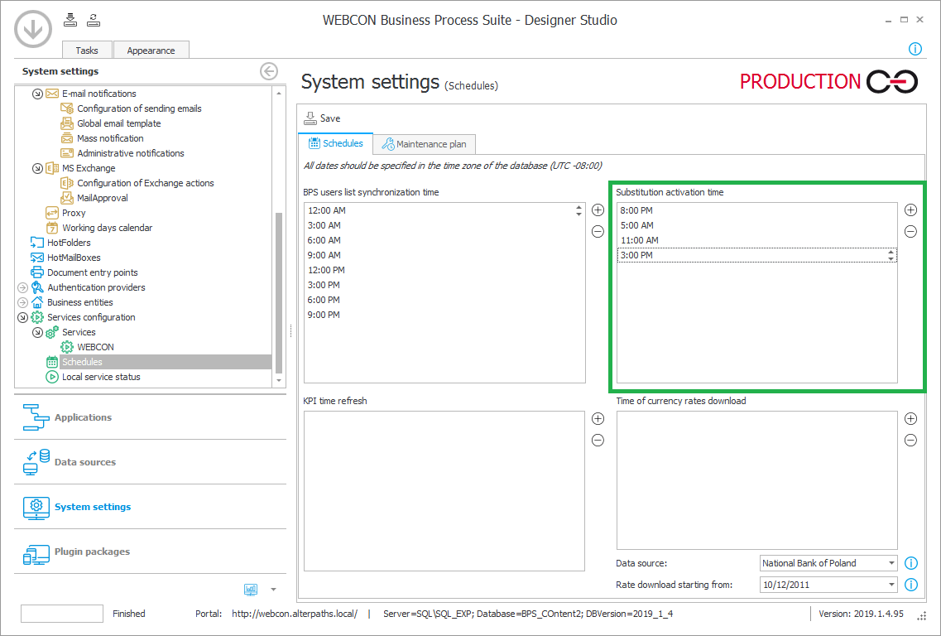Click the small monitor icon above the status bar
This screenshot has width=941, height=636.
(250, 589)
